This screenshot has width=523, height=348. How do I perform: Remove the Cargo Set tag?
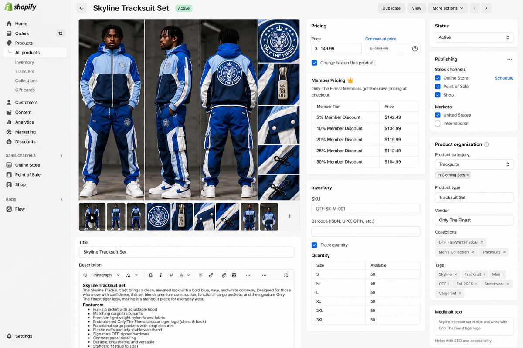tap(460, 294)
